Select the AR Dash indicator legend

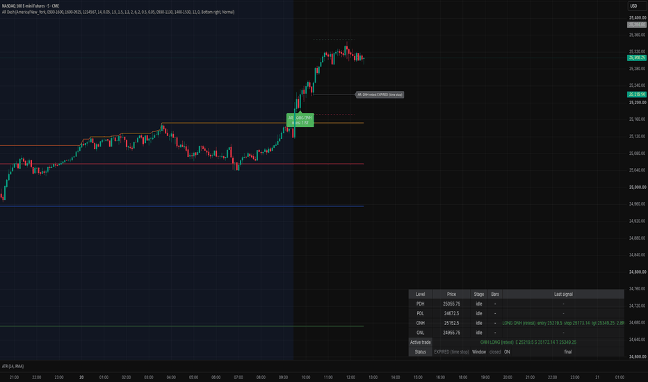tap(118, 12)
